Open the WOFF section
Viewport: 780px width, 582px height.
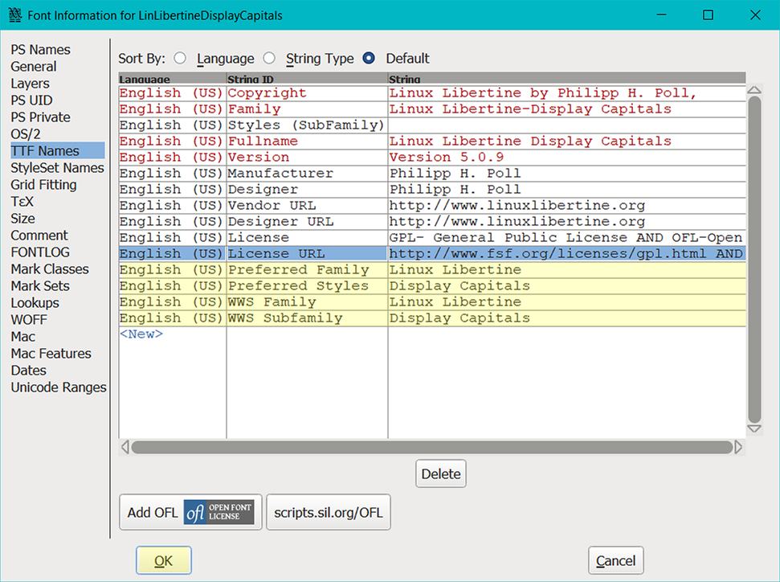point(29,320)
